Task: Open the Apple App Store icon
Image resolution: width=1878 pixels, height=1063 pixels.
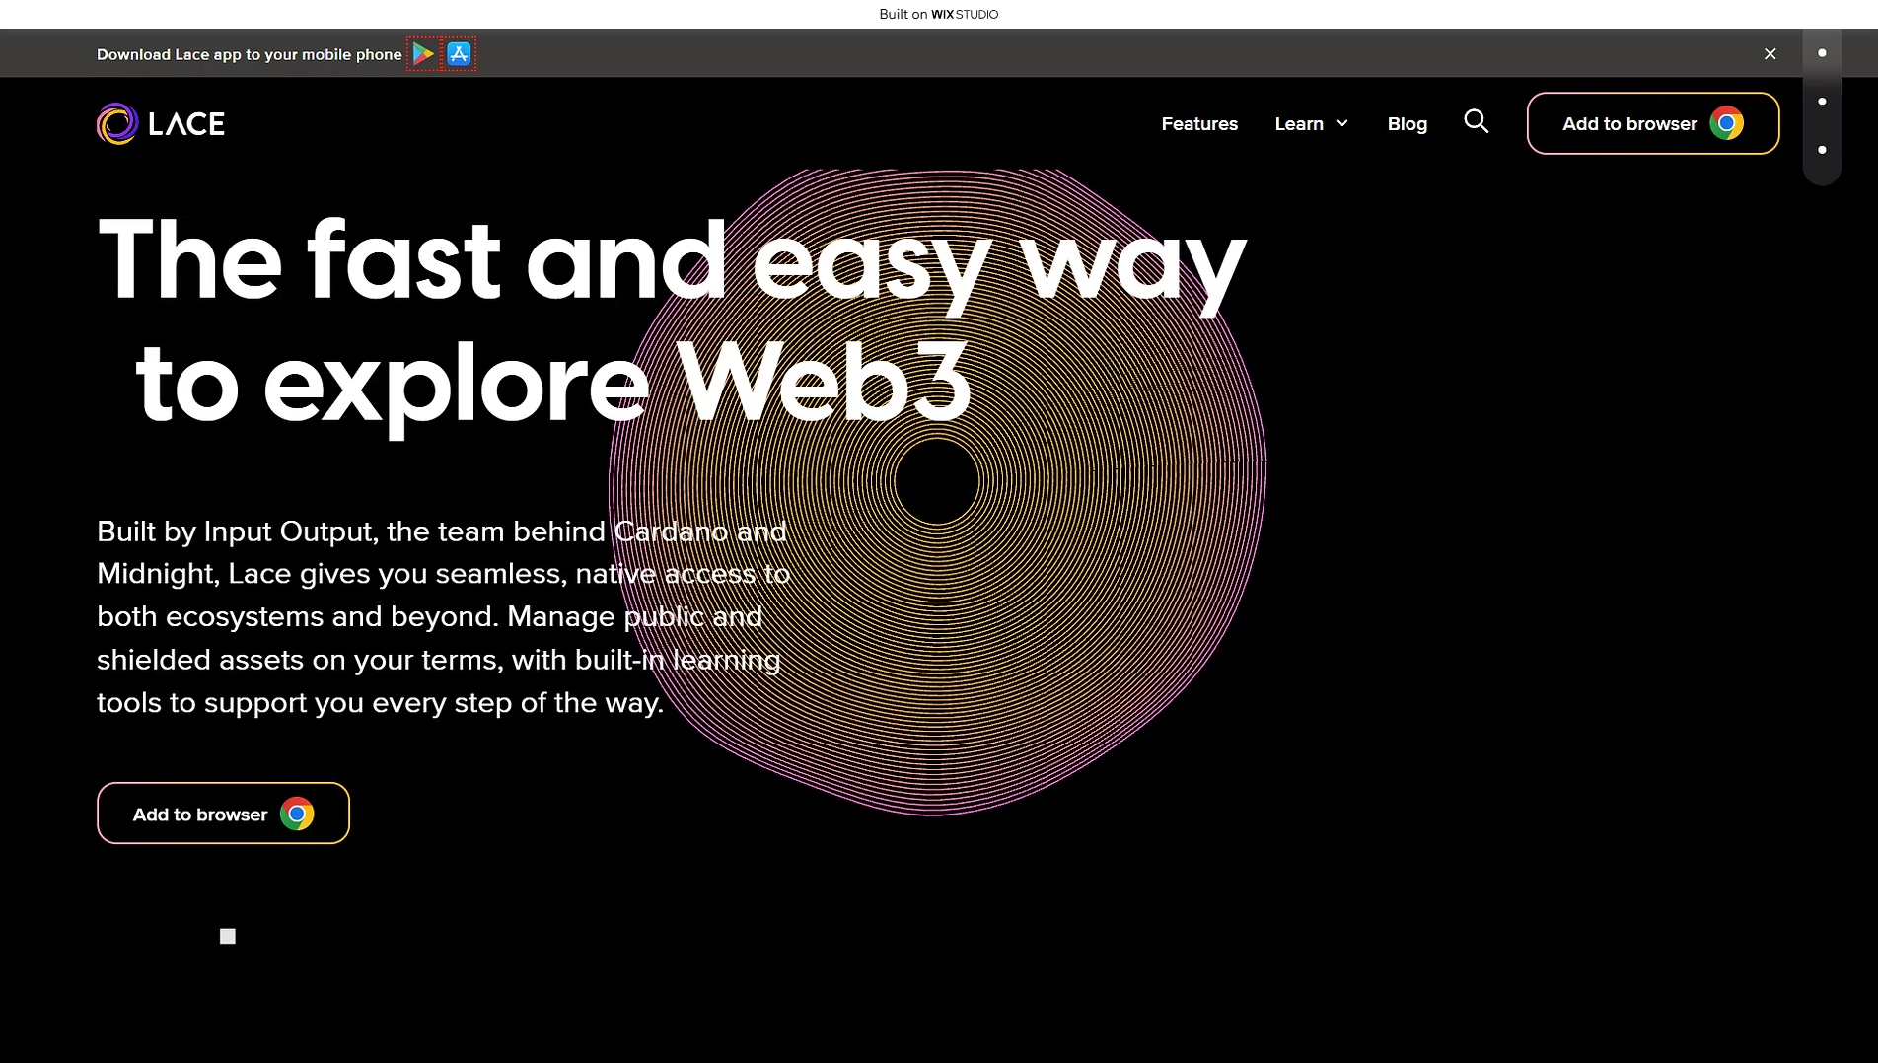Action: (x=459, y=53)
